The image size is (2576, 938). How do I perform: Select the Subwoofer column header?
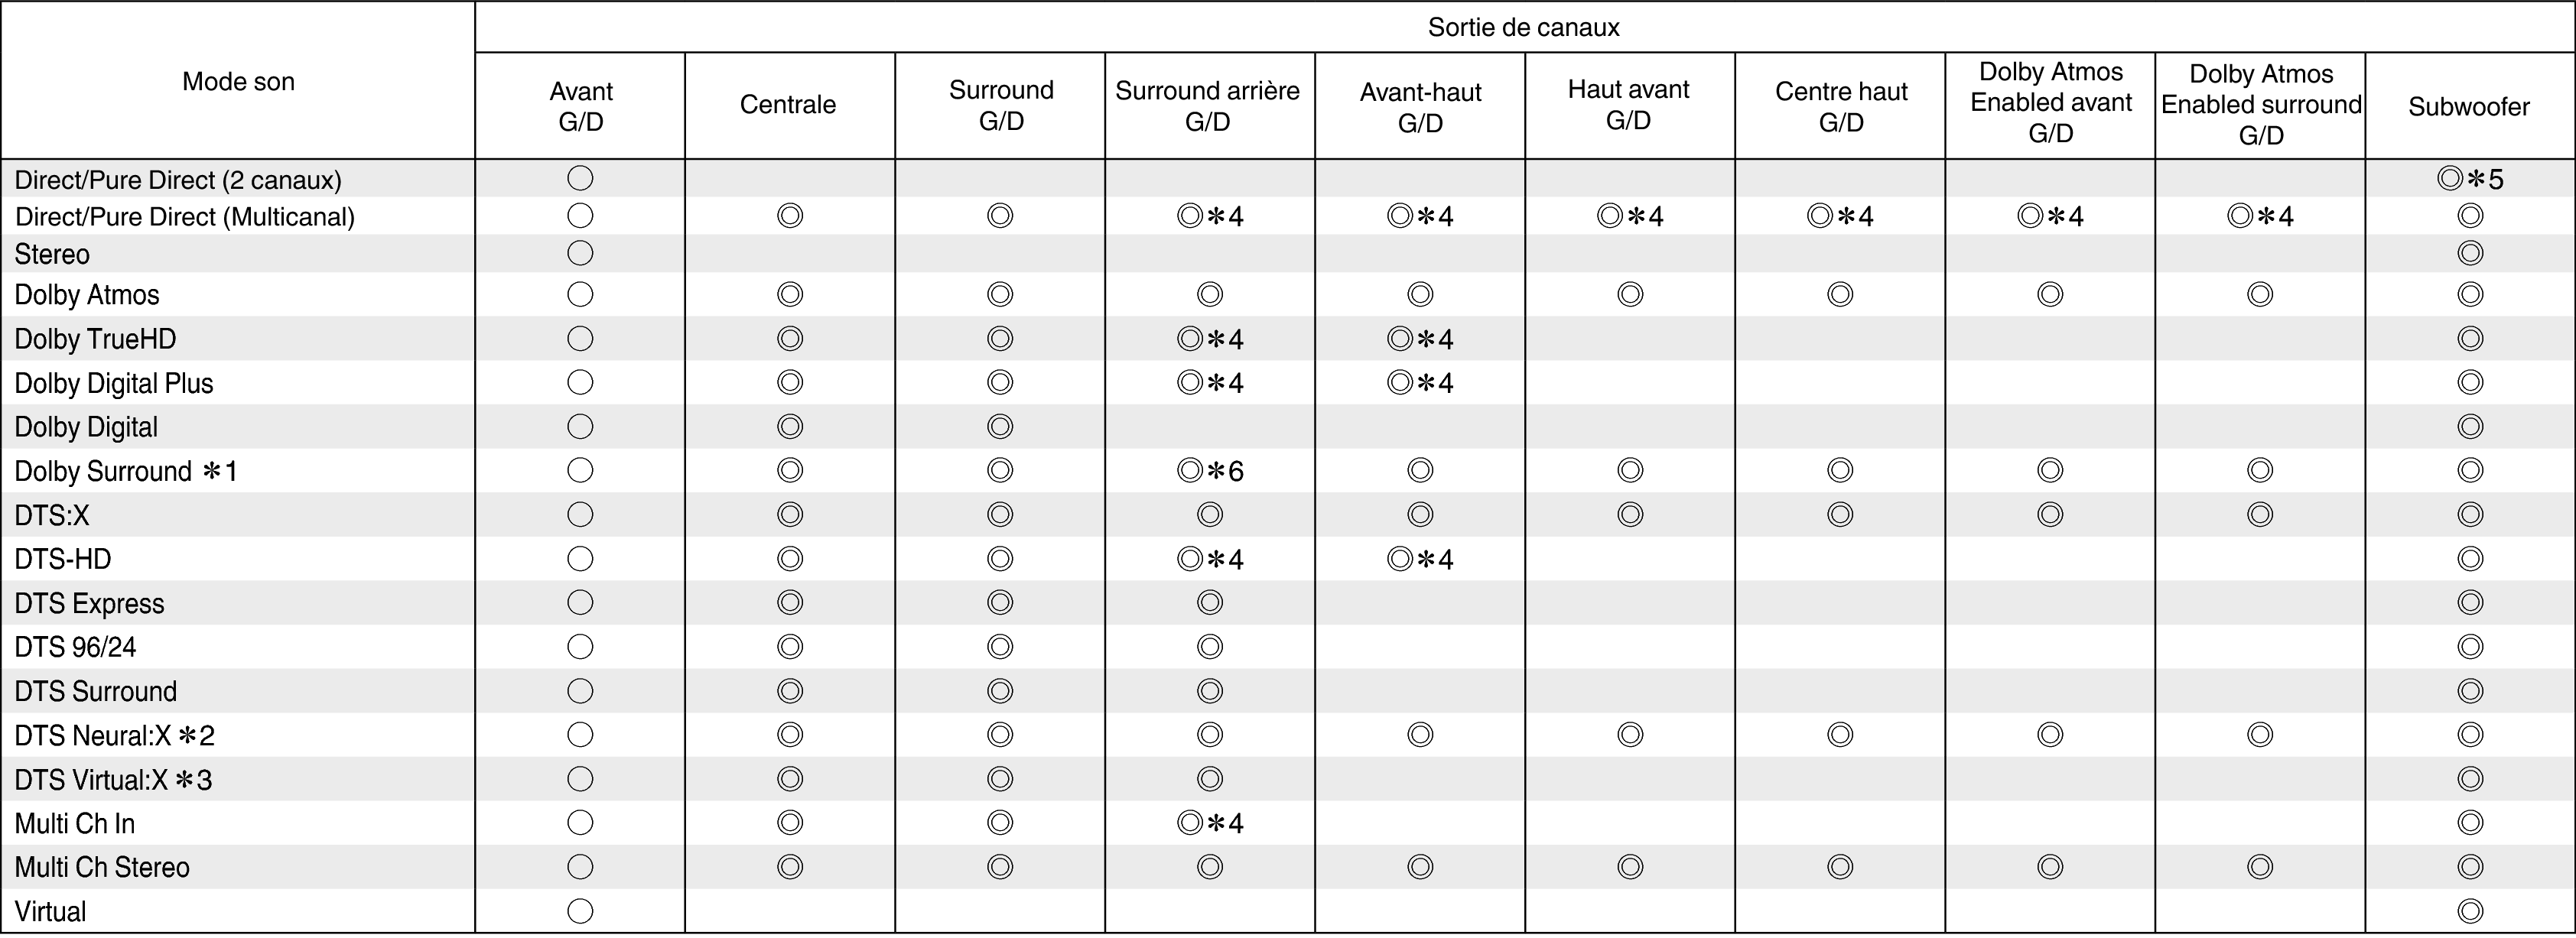pos(2468,107)
